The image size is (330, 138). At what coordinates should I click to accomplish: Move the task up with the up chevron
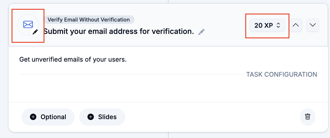[x=295, y=25]
